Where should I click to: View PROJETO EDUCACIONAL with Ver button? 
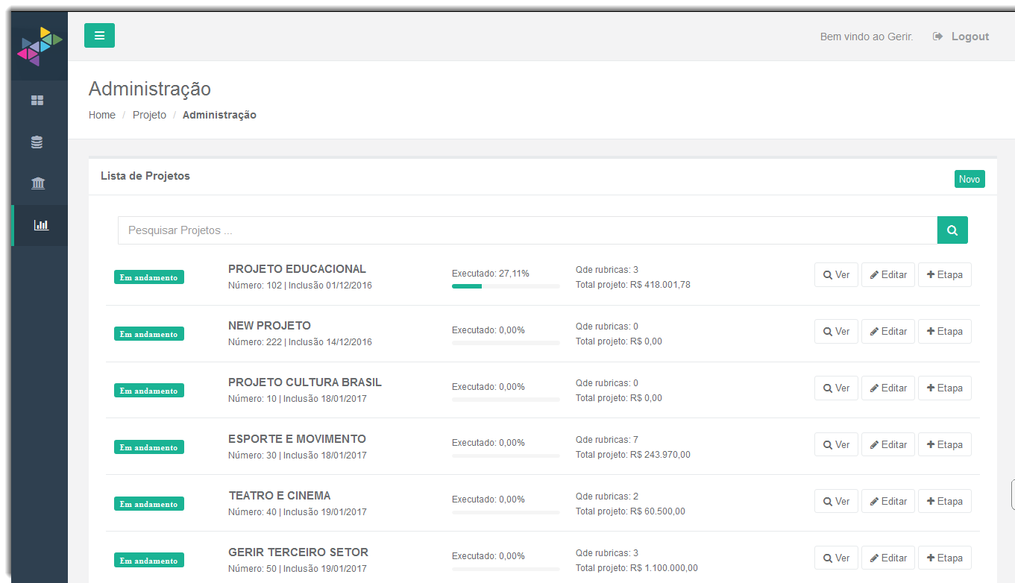coord(836,274)
